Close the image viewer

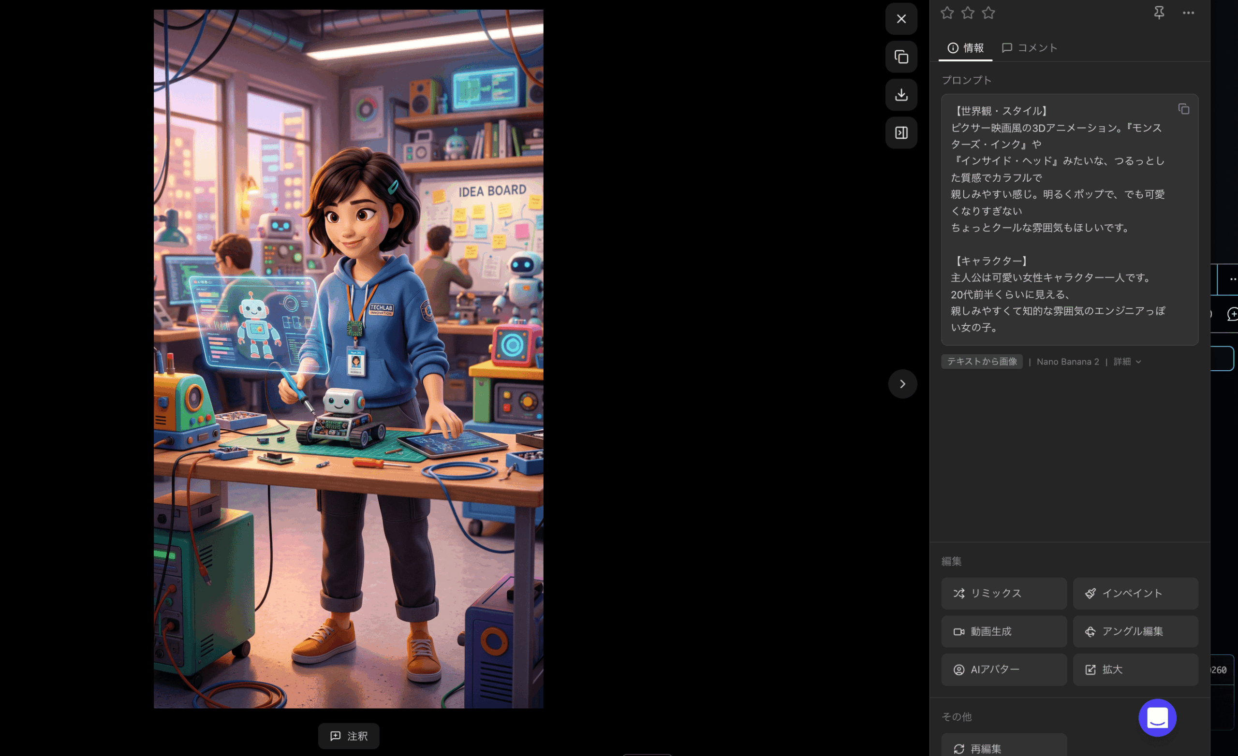[901, 18]
